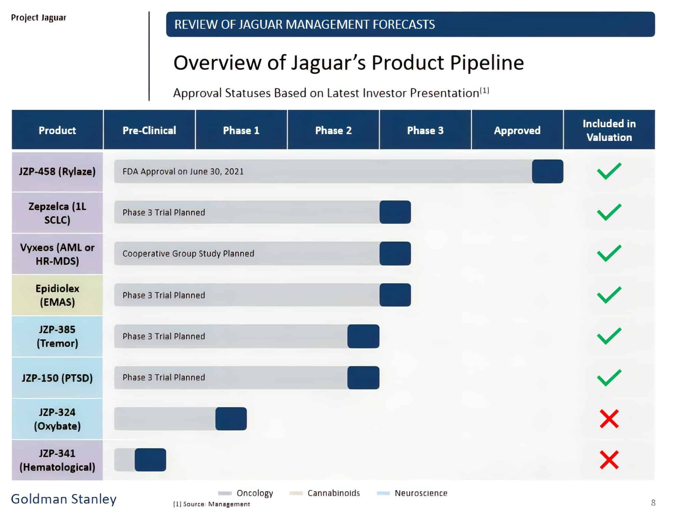Screen dimensions: 690x518
Task: Click the checkmark next to JZP-150 (PTSD)
Action: pos(608,378)
